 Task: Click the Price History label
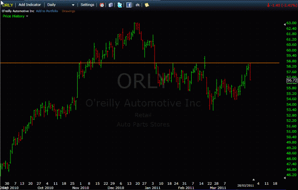coord(13,16)
